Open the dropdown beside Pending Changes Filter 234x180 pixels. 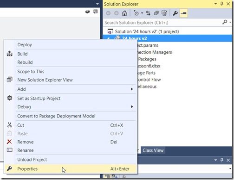(x=142, y=13)
